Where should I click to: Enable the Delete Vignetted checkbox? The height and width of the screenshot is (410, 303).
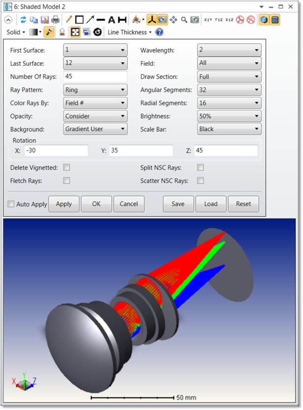click(x=67, y=167)
